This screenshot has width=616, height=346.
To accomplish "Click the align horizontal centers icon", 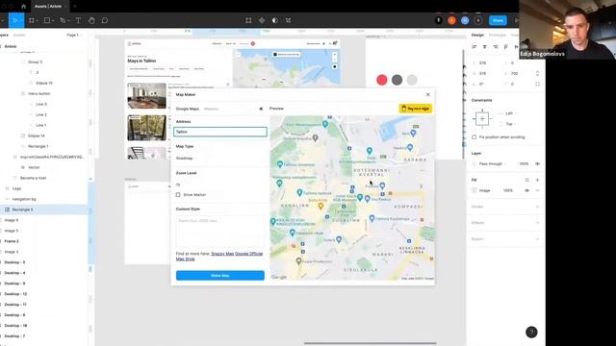I will (x=485, y=47).
